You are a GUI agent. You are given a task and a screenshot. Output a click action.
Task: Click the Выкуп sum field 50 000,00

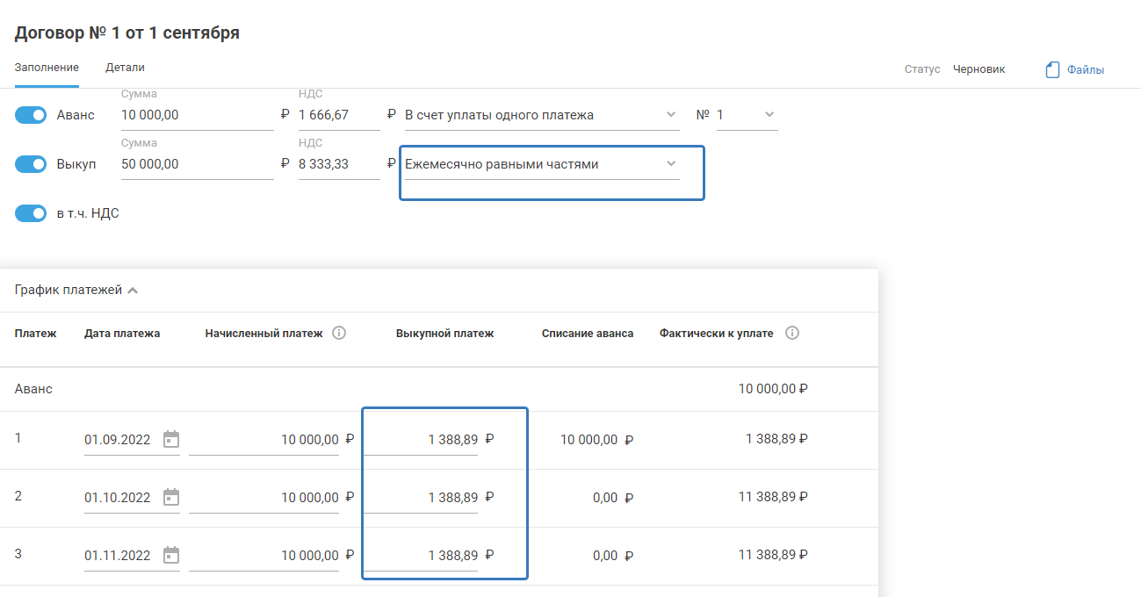click(x=196, y=164)
